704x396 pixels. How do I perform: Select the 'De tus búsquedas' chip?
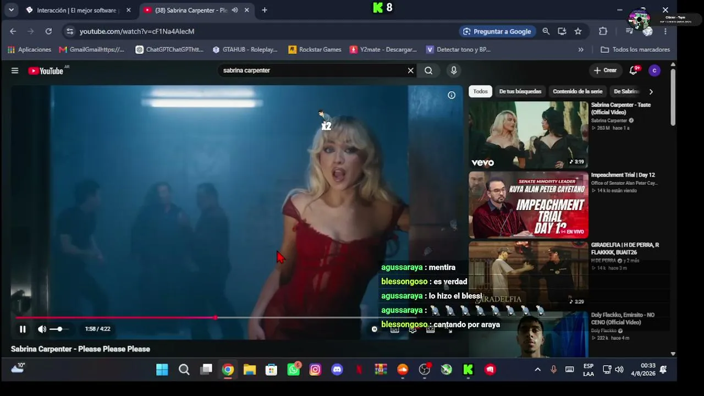[x=520, y=91]
